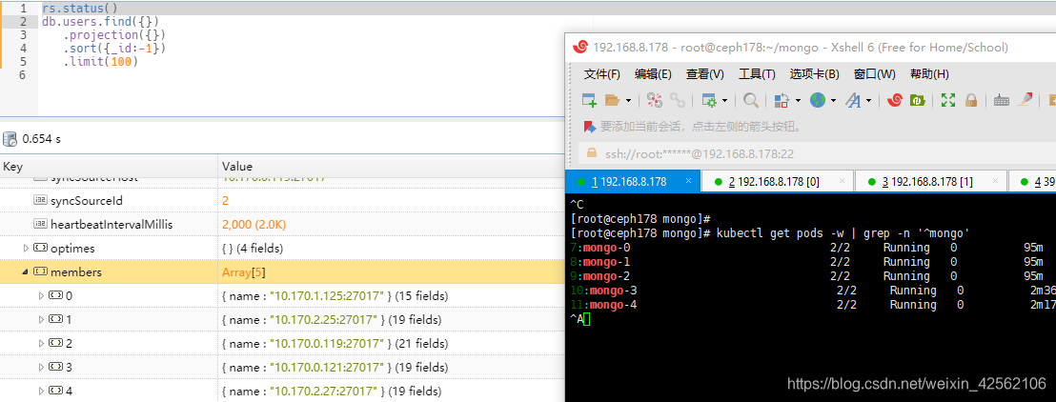The height and width of the screenshot is (402, 1056).
Task: Expand members item 1
Action: click(41, 319)
